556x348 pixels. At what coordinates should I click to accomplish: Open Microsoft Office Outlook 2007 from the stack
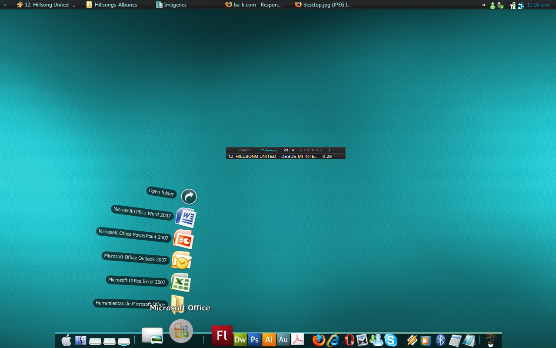point(182,261)
